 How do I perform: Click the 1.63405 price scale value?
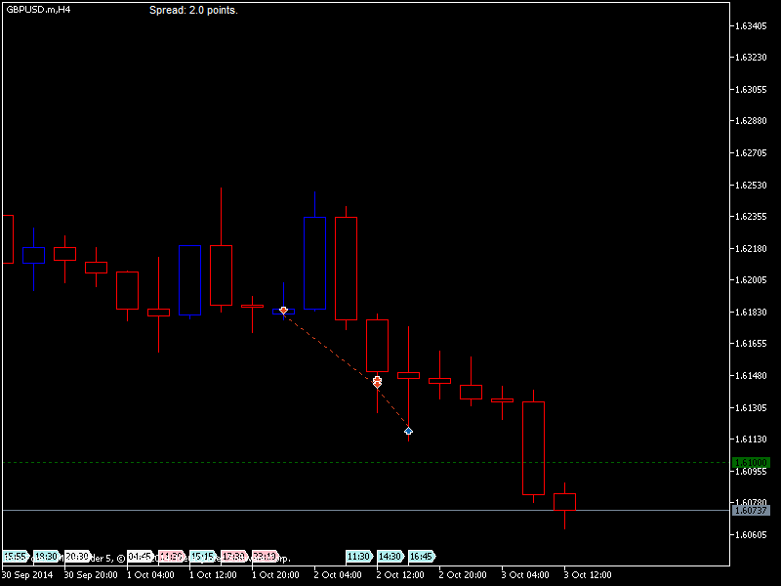[x=751, y=26]
